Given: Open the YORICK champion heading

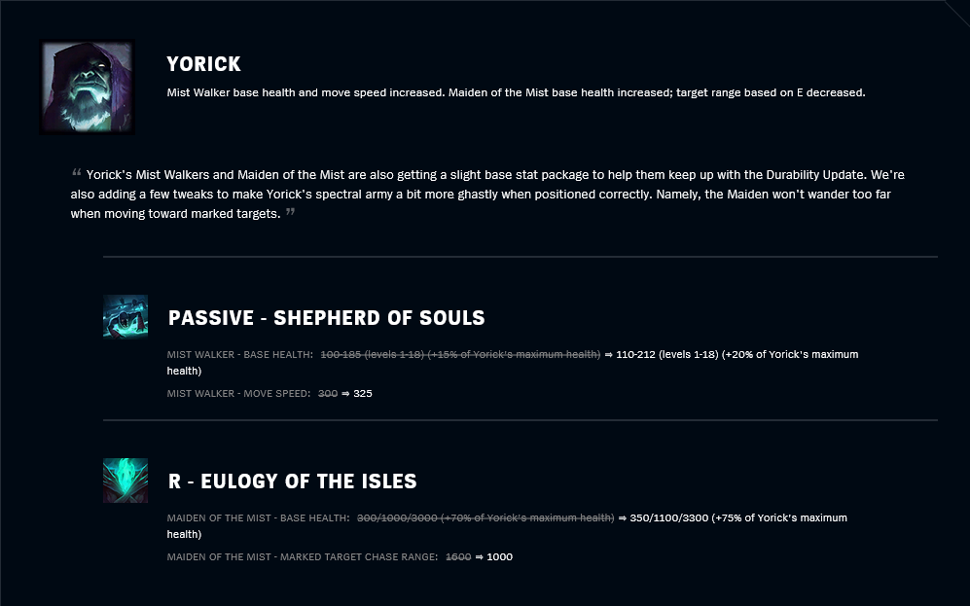Looking at the screenshot, I should (x=203, y=63).
